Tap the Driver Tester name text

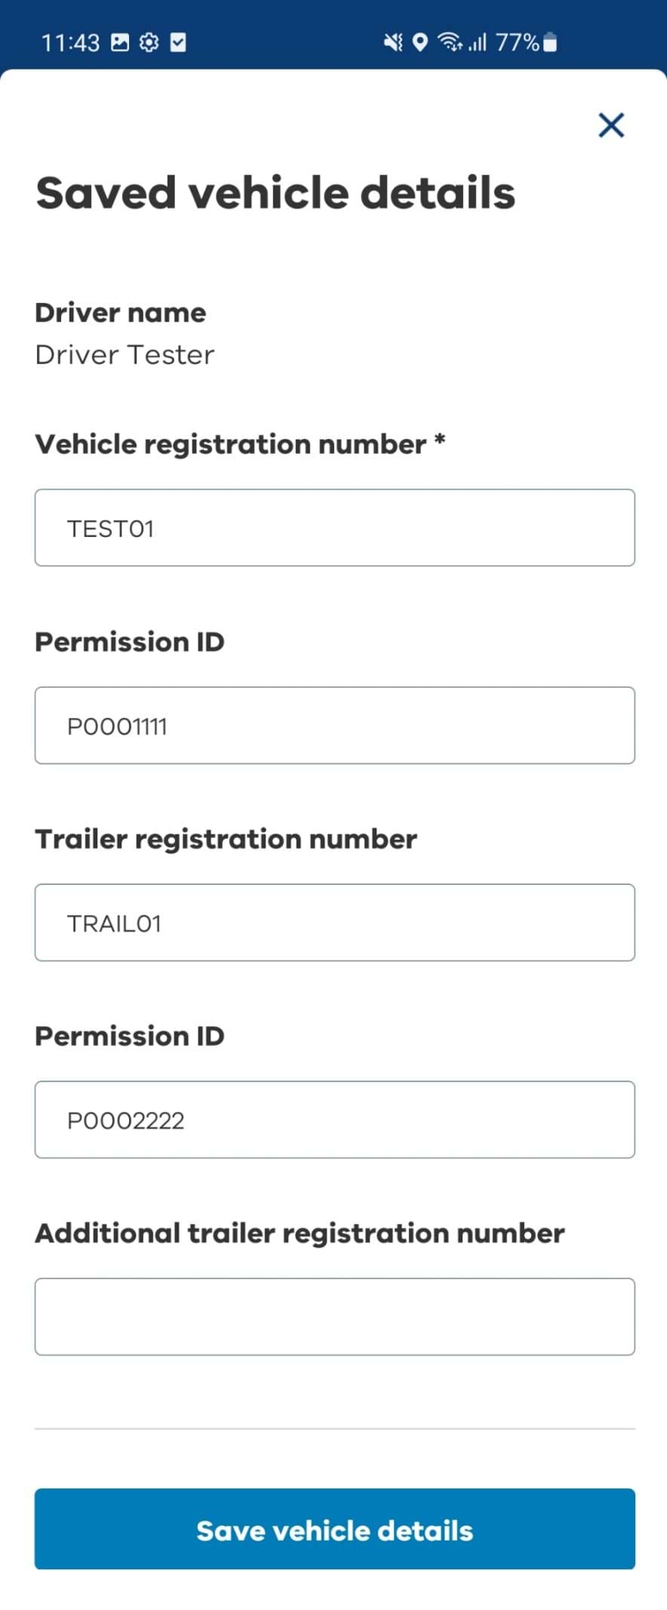pyautogui.click(x=124, y=355)
